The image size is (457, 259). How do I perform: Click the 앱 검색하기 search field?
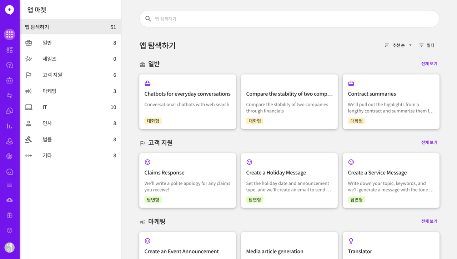pyautogui.click(x=289, y=19)
